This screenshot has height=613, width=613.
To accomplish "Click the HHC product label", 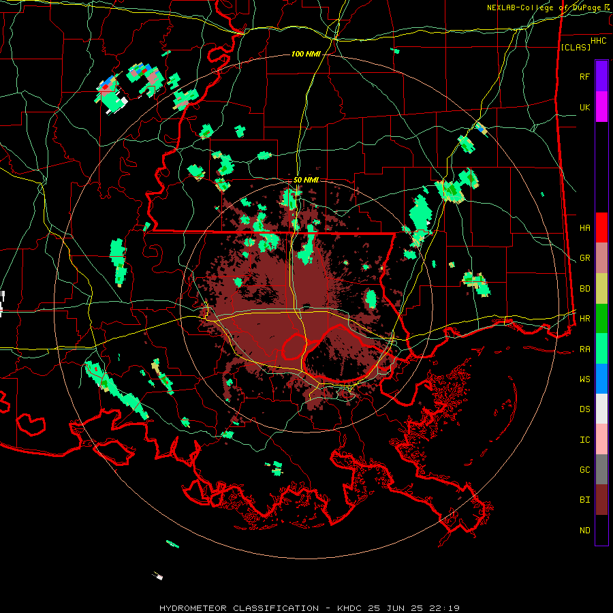I will [x=599, y=41].
